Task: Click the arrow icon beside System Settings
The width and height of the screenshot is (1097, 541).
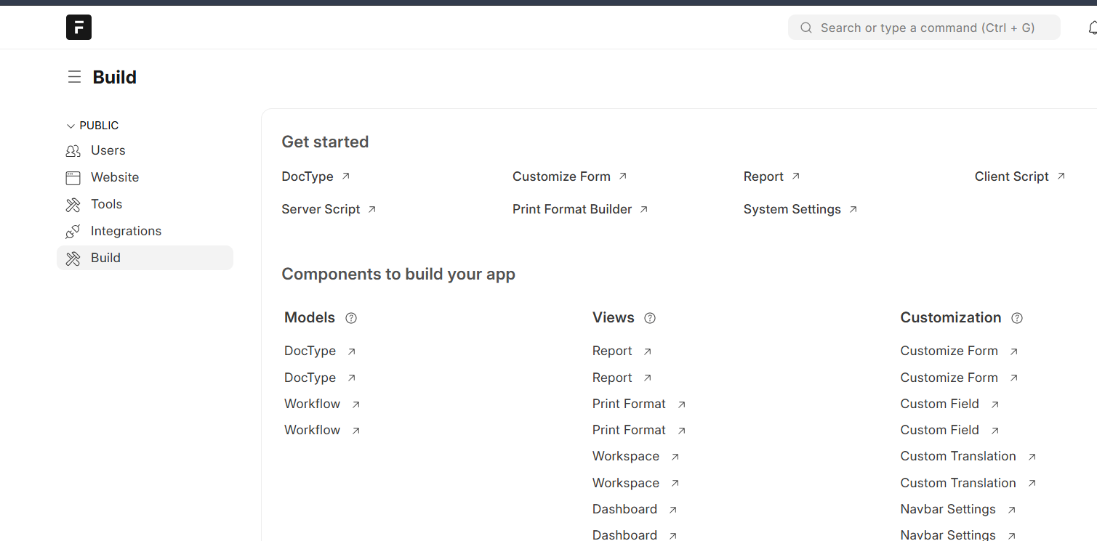Action: click(853, 209)
